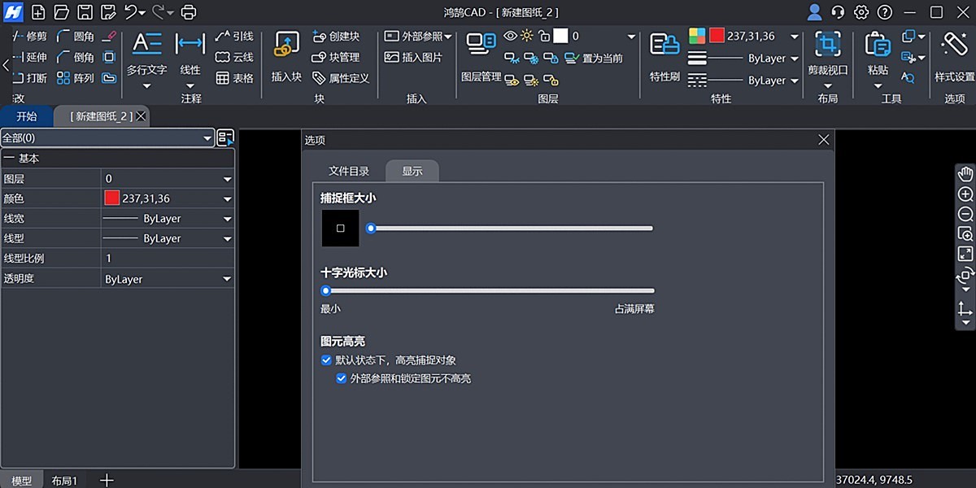Screen dimensions: 976x488
Task: Adjust the 十字光标大小 crosshair size slider
Action: pos(325,290)
